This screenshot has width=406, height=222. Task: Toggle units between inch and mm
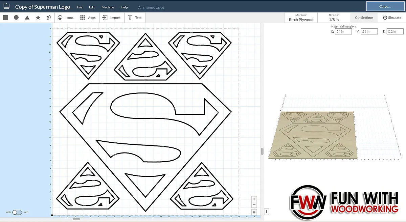point(17,212)
